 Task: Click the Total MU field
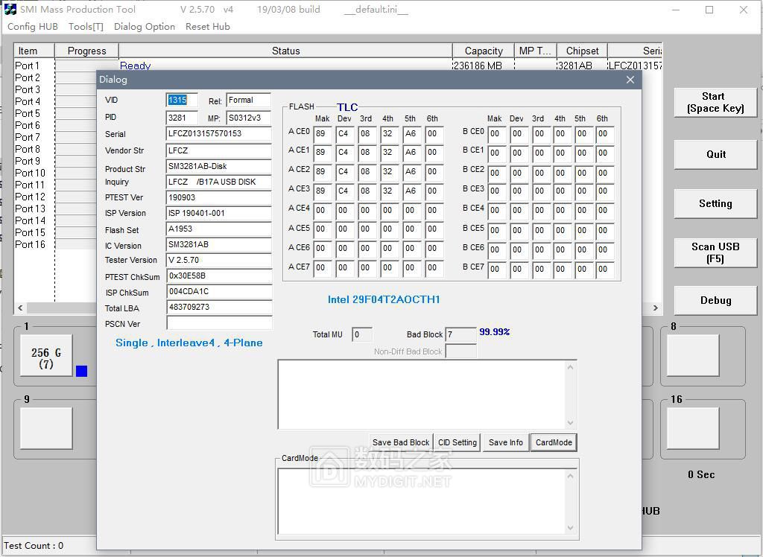point(361,334)
